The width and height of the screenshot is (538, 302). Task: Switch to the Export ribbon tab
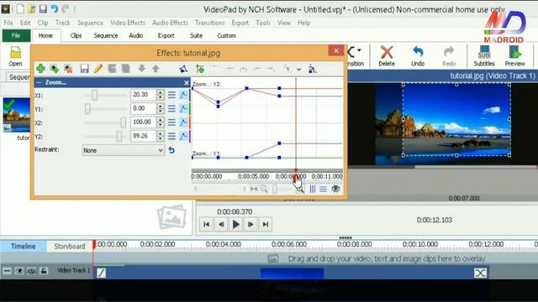coord(166,35)
